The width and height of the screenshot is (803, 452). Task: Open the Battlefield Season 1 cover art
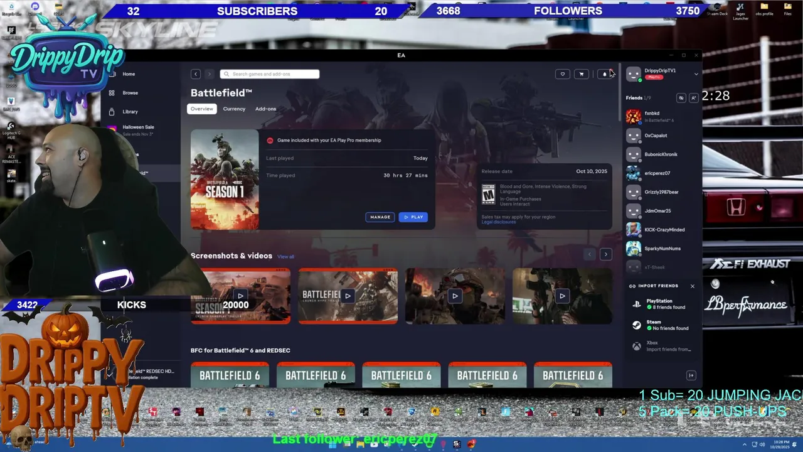(x=225, y=180)
